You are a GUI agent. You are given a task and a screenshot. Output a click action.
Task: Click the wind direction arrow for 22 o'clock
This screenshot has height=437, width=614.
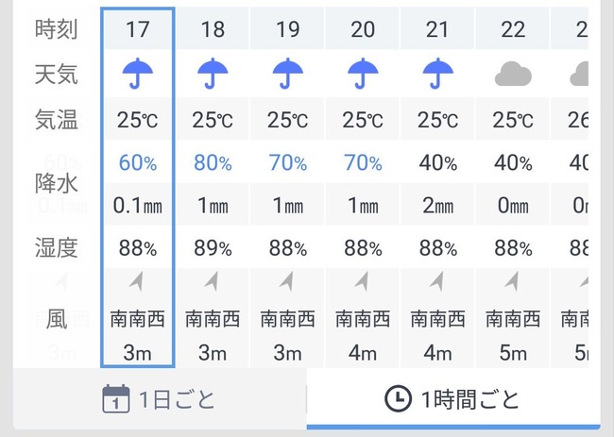coord(512,282)
